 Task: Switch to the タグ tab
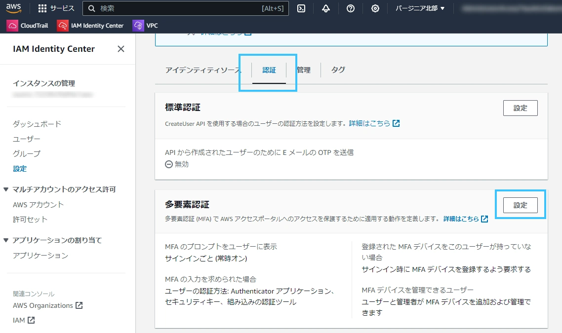338,70
